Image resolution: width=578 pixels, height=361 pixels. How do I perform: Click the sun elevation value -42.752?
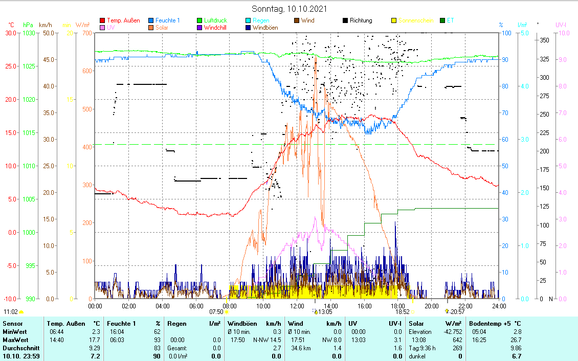coord(453,332)
